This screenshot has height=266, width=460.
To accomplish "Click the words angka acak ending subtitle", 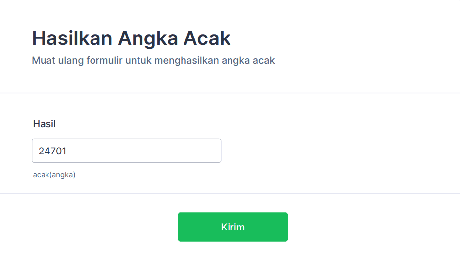I will (248, 61).
